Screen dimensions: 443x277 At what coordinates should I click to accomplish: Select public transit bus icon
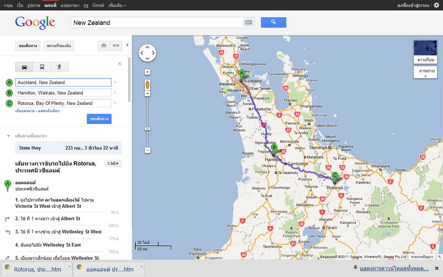click(x=42, y=67)
